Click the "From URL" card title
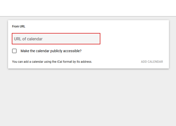Screen dimensions: 176x126 19,26
